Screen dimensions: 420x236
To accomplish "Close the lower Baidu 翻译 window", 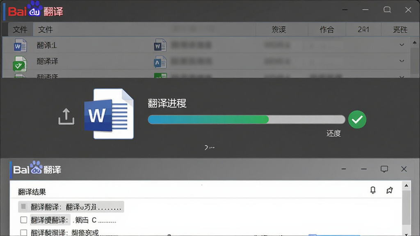I will (x=404, y=169).
